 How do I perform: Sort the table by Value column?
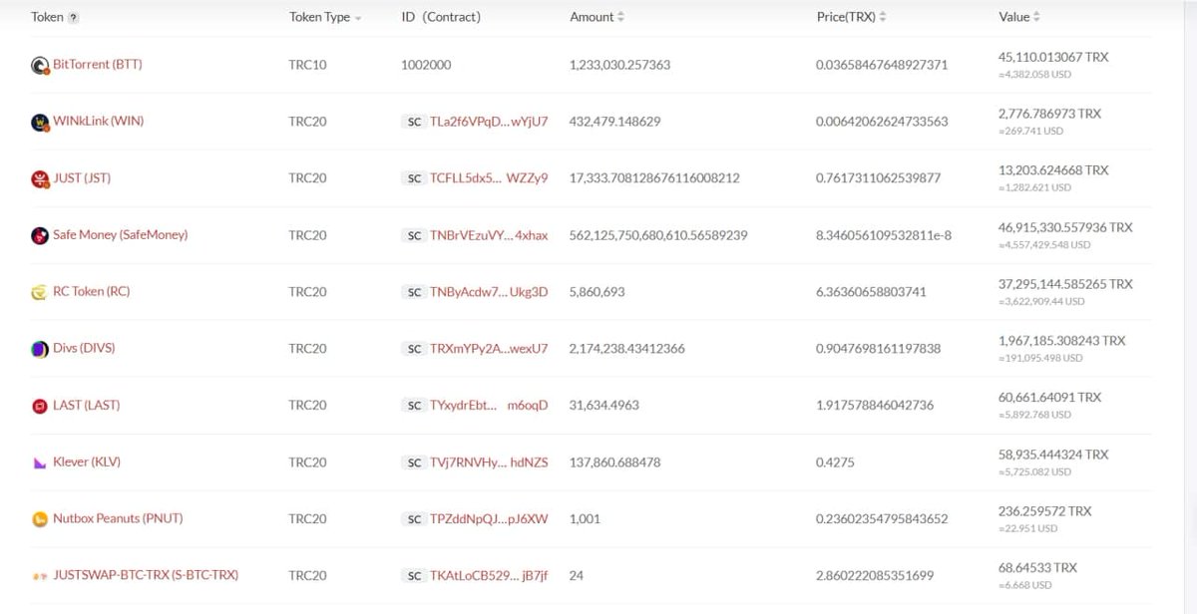coord(1036,17)
